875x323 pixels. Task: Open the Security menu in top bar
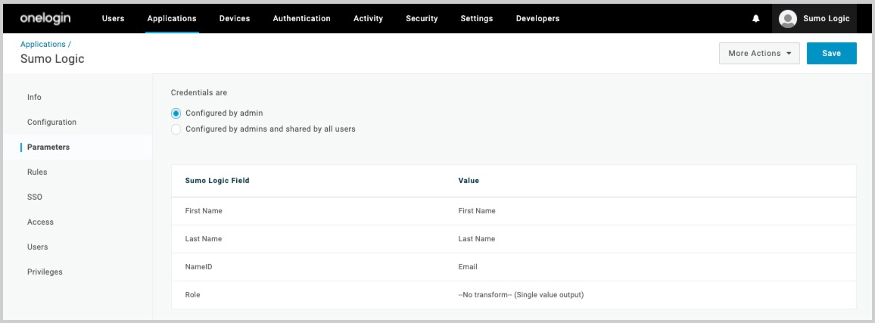pyautogui.click(x=422, y=18)
